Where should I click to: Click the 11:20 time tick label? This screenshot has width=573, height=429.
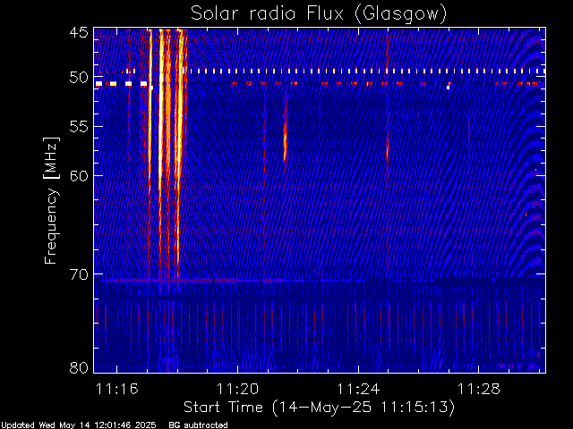pyautogui.click(x=237, y=389)
